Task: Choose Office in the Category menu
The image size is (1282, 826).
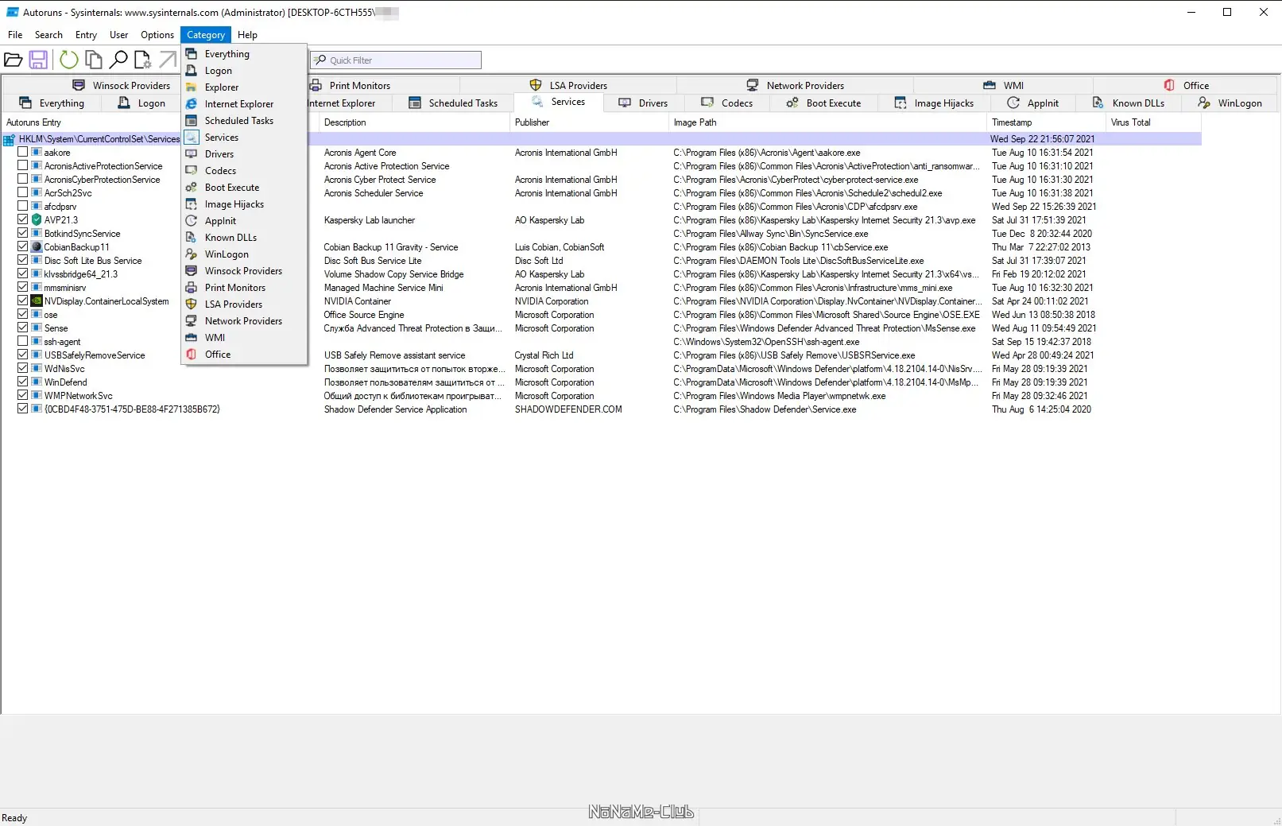Action: (245, 355)
